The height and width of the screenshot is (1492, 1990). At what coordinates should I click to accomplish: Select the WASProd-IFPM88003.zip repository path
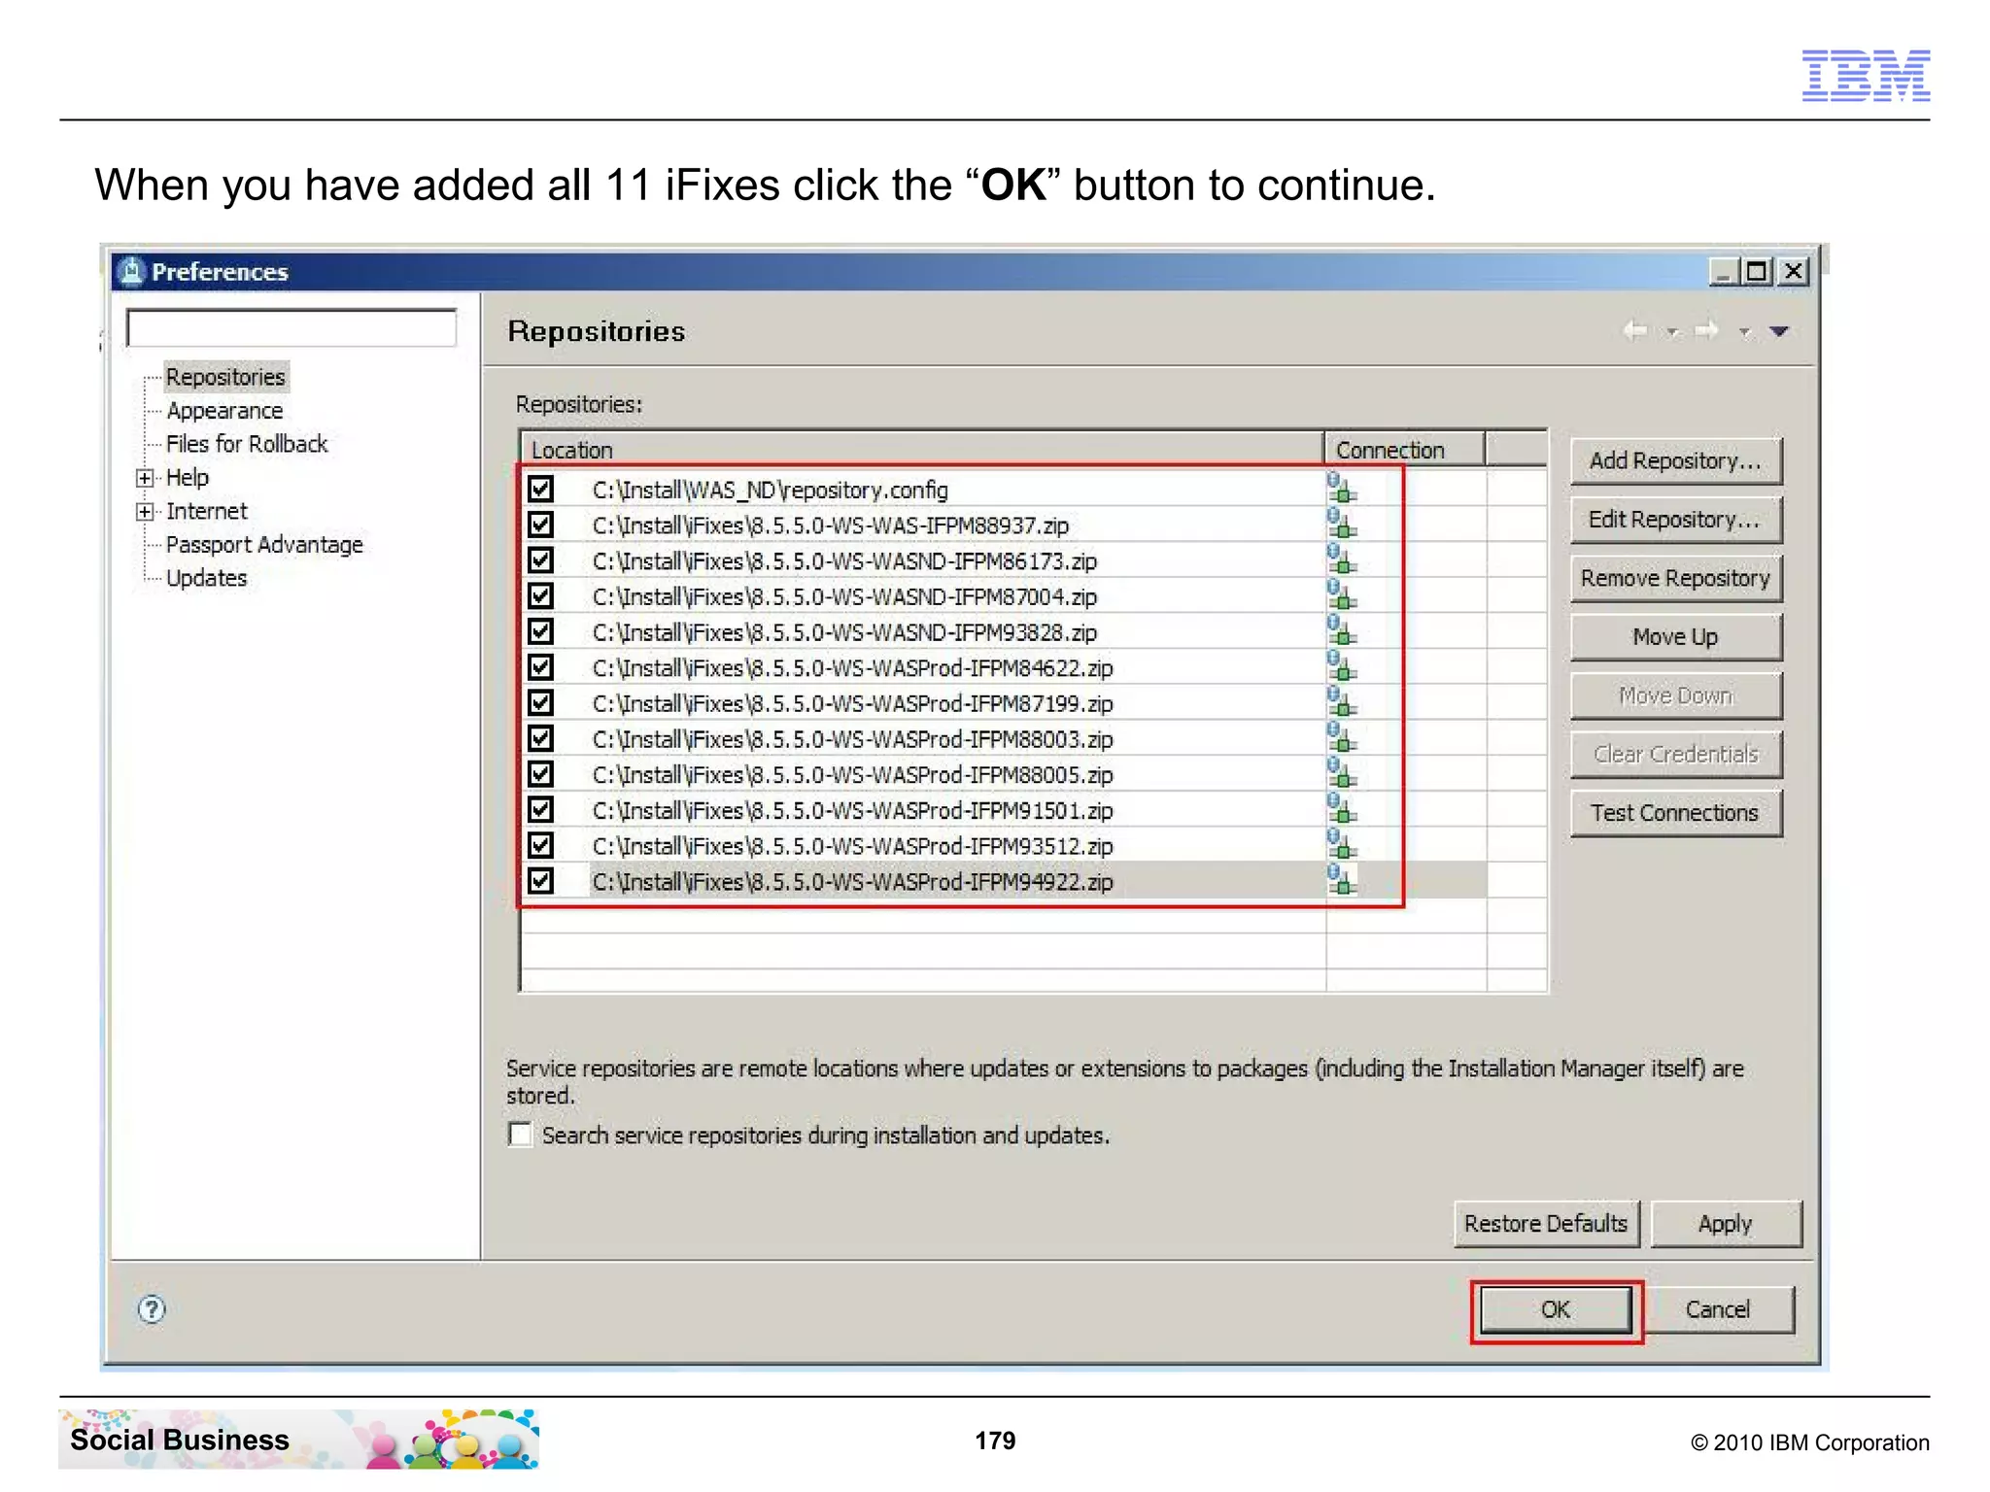[852, 739]
